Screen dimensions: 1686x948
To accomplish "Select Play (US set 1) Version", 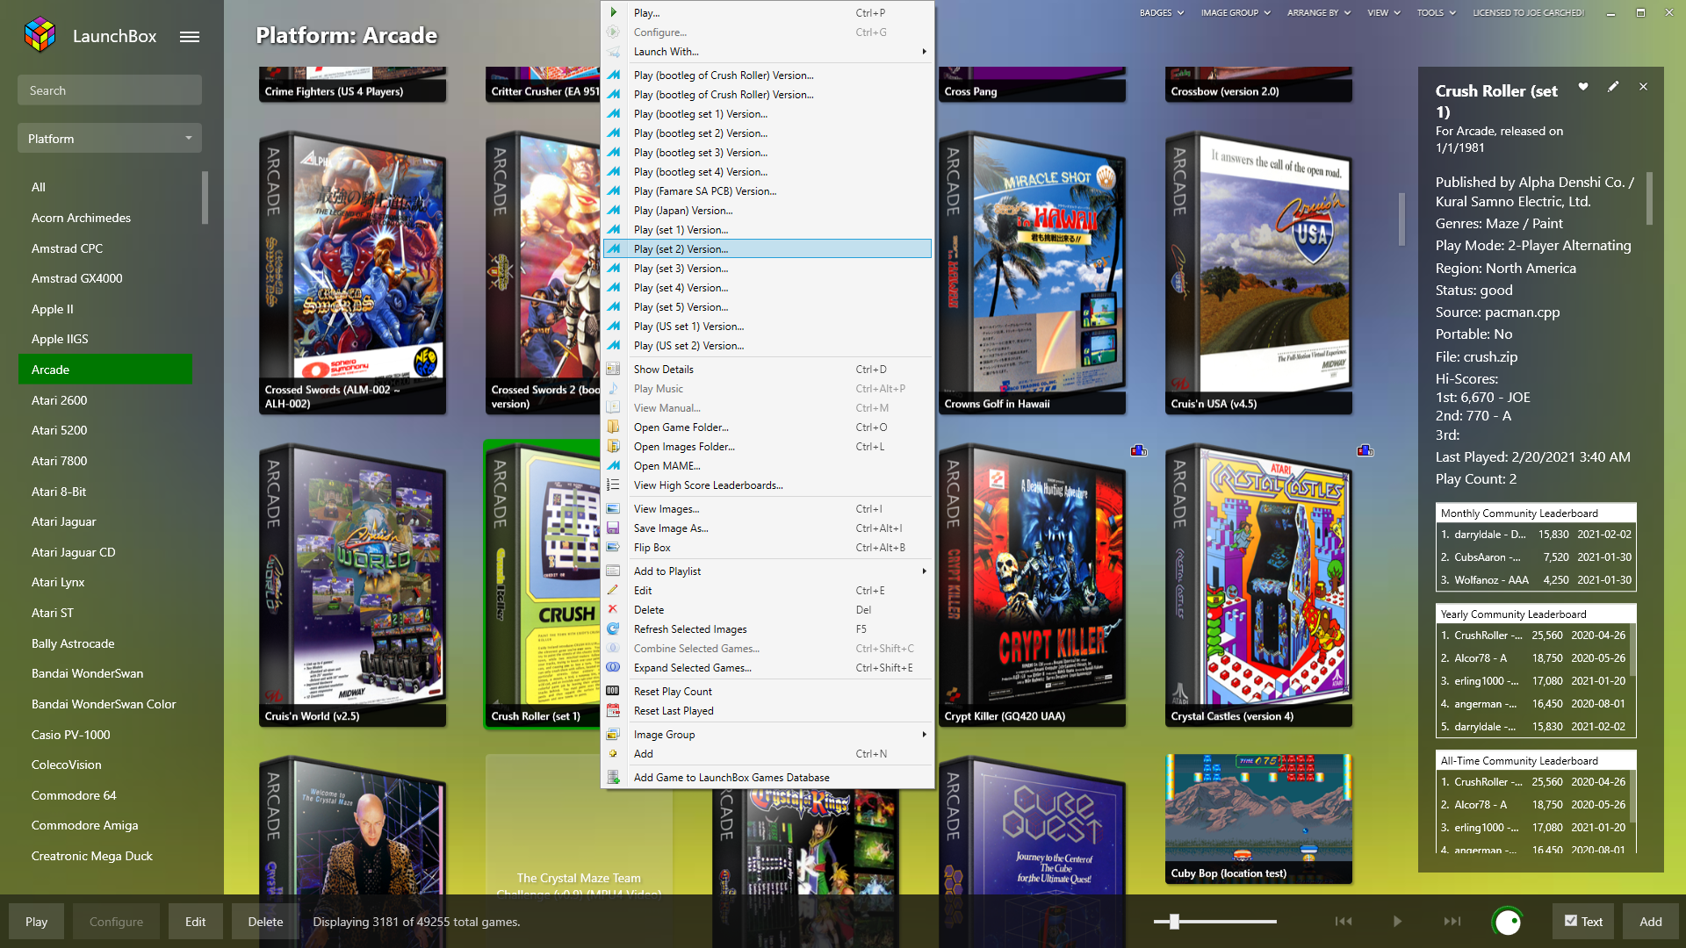I will click(x=767, y=327).
